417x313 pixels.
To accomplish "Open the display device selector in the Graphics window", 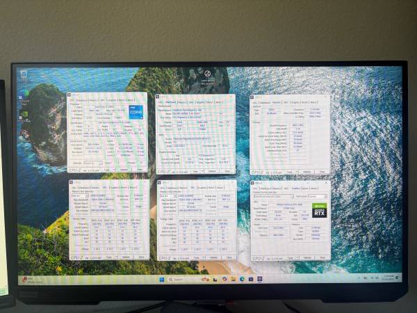I will [275, 197].
